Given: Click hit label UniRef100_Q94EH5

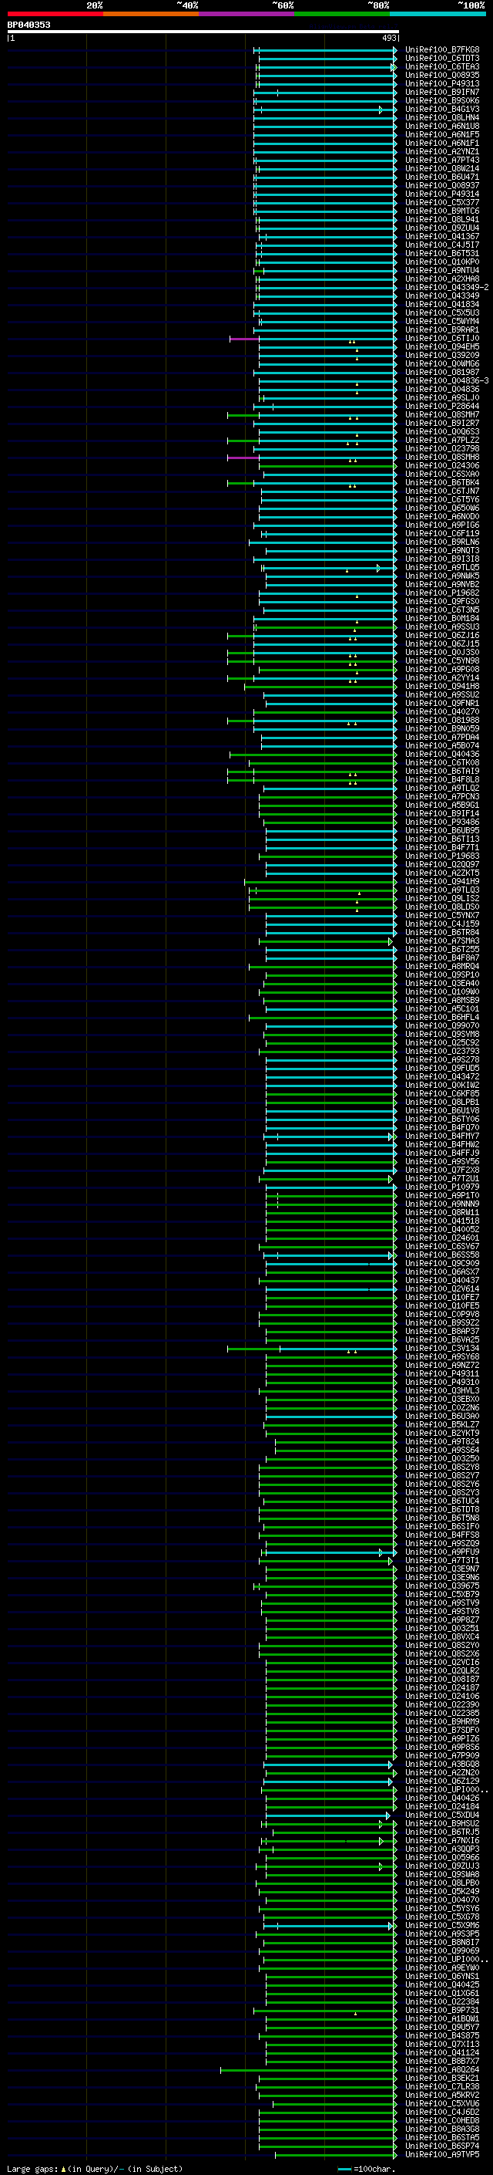Looking at the screenshot, I should pyautogui.click(x=442, y=347).
